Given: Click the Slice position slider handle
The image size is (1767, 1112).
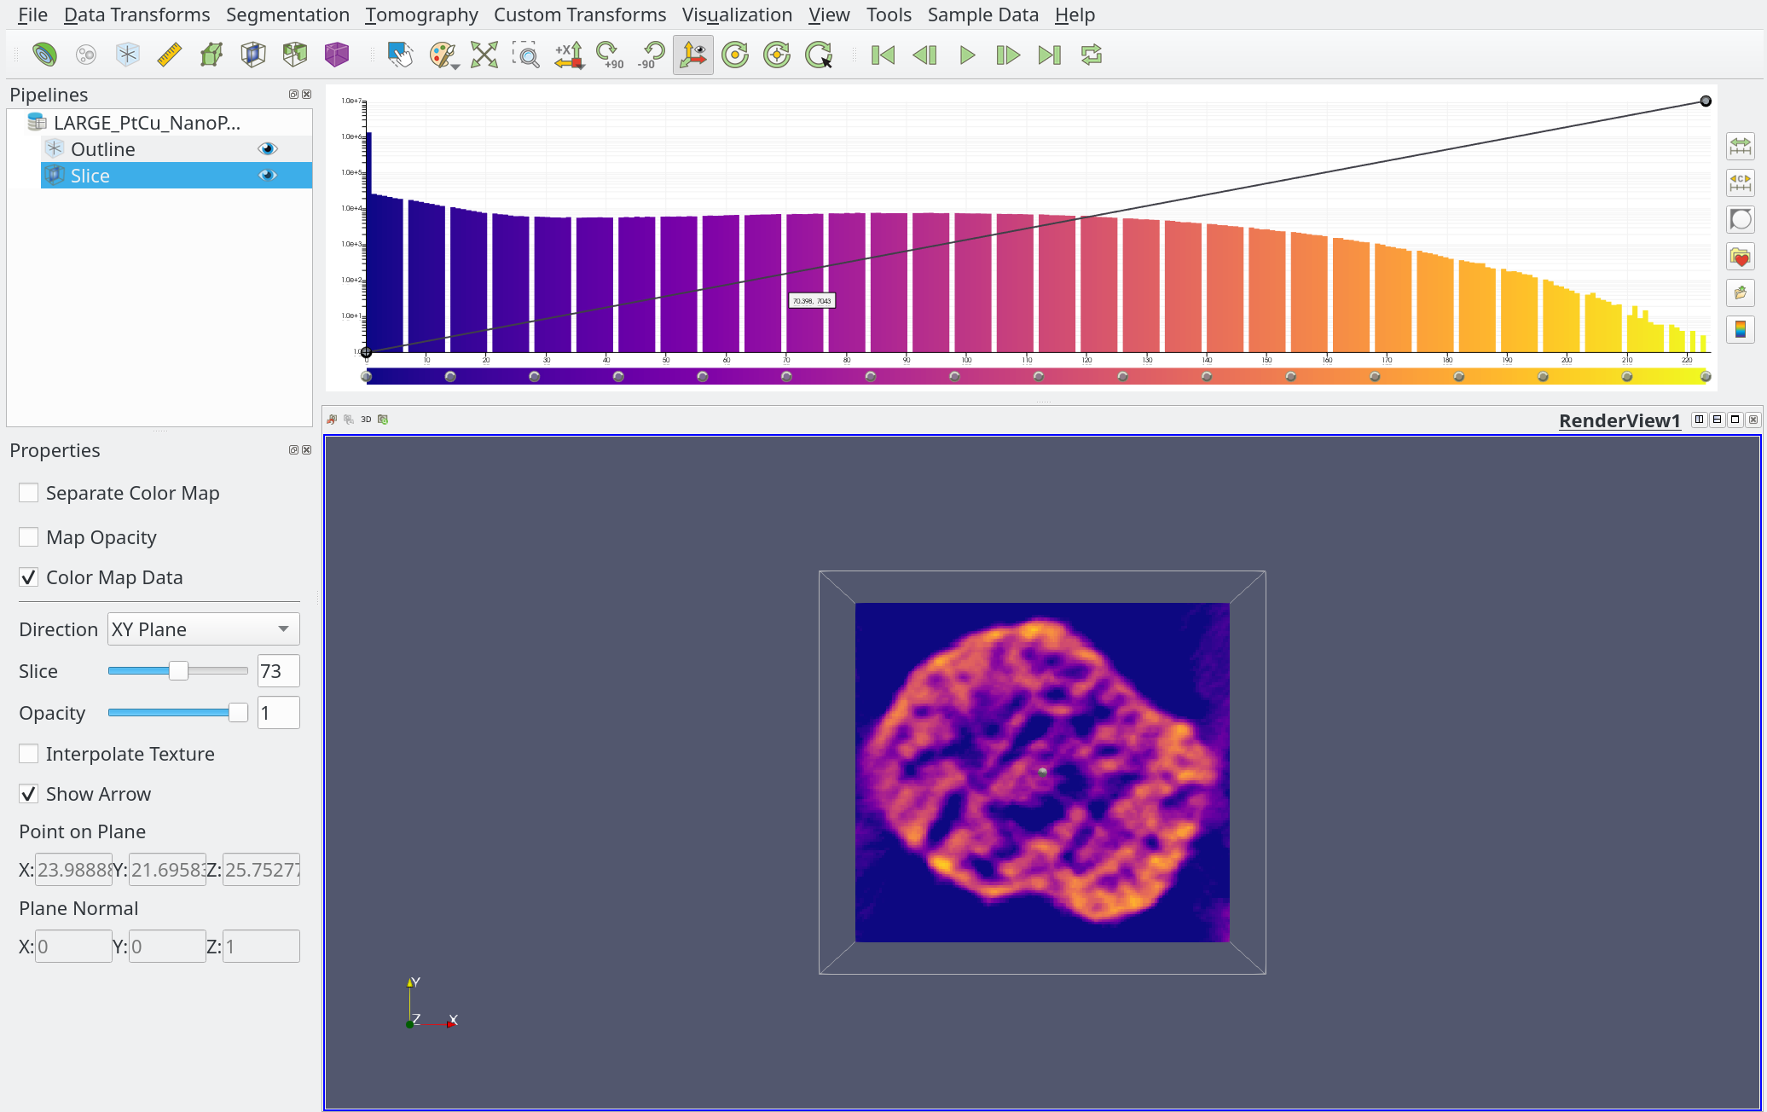Looking at the screenshot, I should (x=178, y=671).
